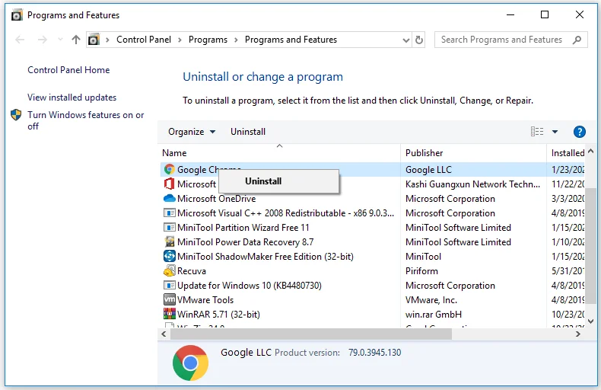Click horizontal scrollbar left arrow

pyautogui.click(x=164, y=334)
